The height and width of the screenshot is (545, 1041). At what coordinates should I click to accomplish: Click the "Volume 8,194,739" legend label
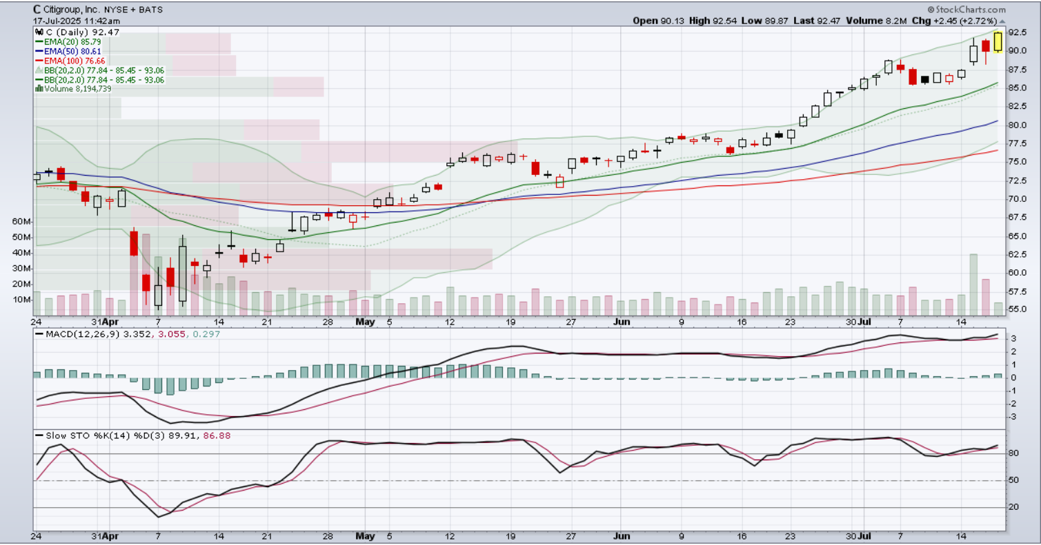tap(78, 89)
